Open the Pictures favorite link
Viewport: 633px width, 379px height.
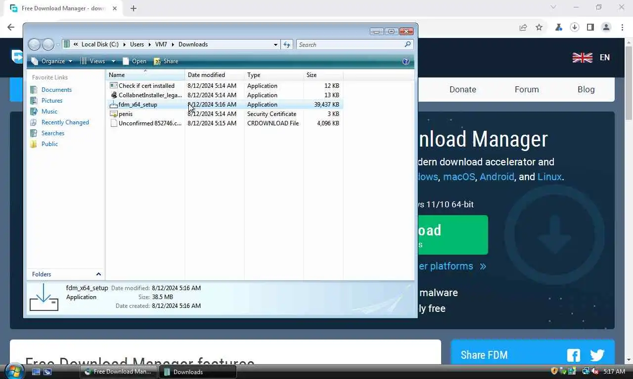51,101
